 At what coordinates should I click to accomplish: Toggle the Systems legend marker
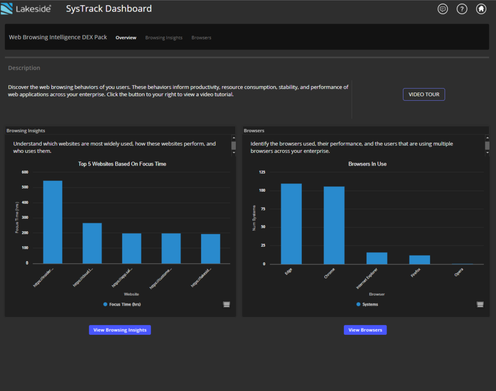coord(358,304)
